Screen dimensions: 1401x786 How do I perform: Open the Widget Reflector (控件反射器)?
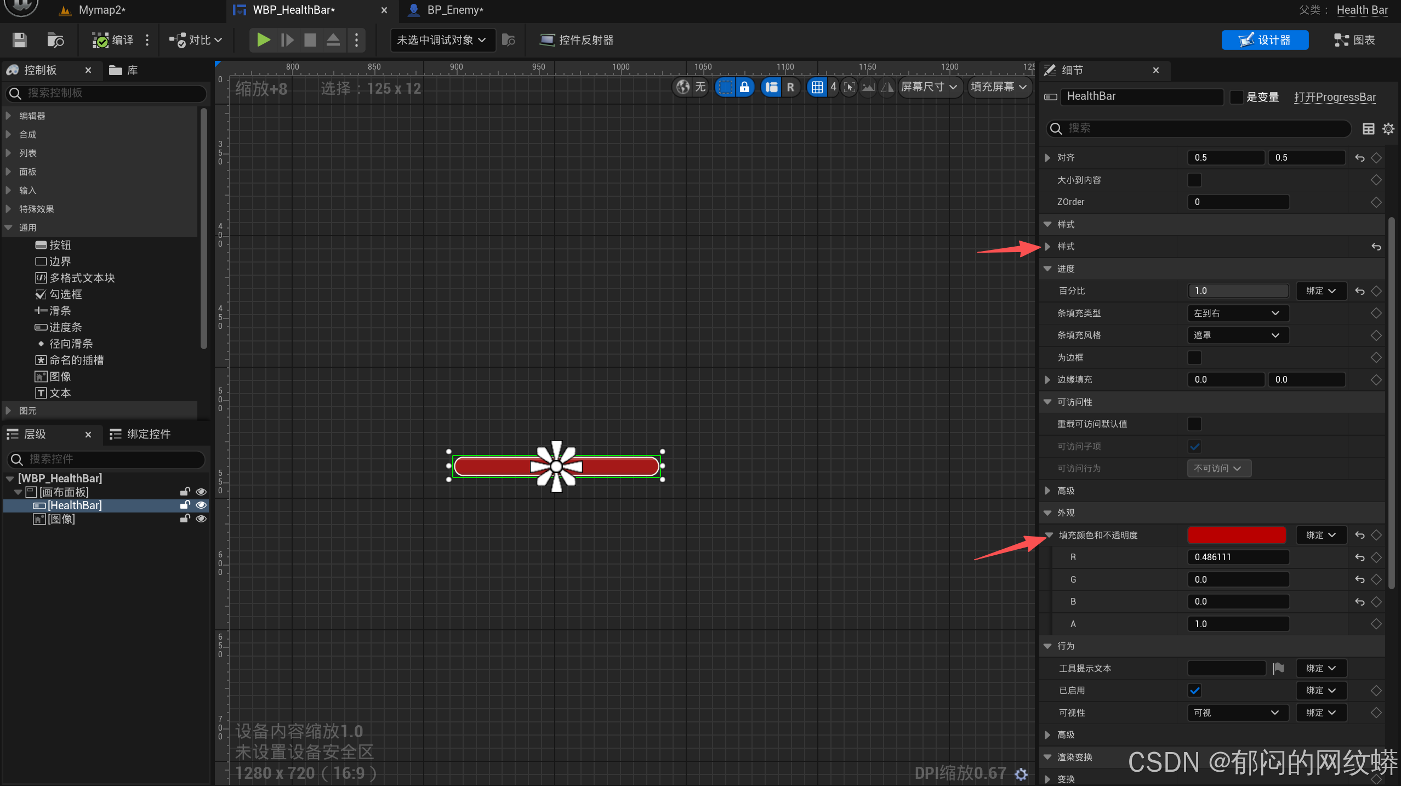pos(577,40)
